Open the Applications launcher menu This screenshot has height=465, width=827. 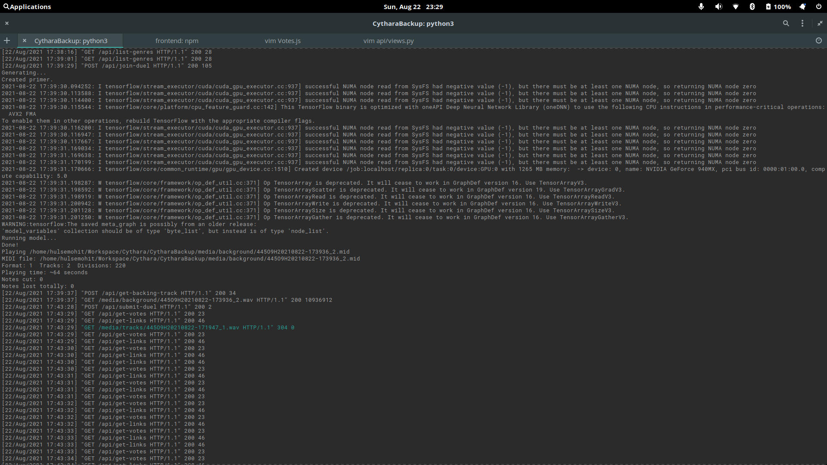point(27,6)
